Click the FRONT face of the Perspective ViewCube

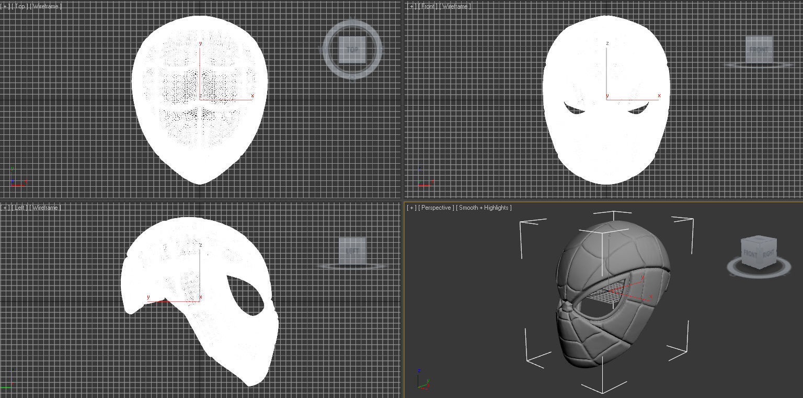click(x=751, y=255)
